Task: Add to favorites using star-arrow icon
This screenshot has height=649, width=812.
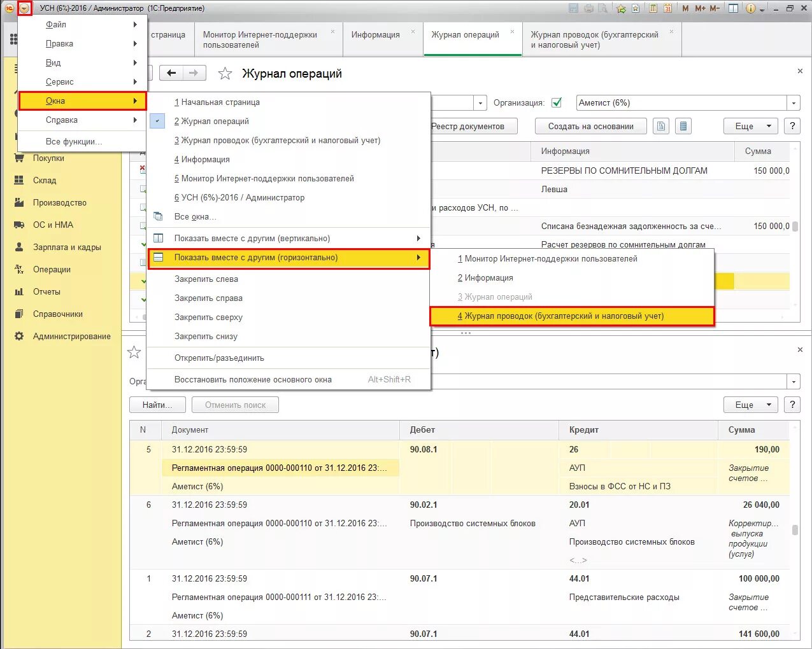Action: (621, 8)
